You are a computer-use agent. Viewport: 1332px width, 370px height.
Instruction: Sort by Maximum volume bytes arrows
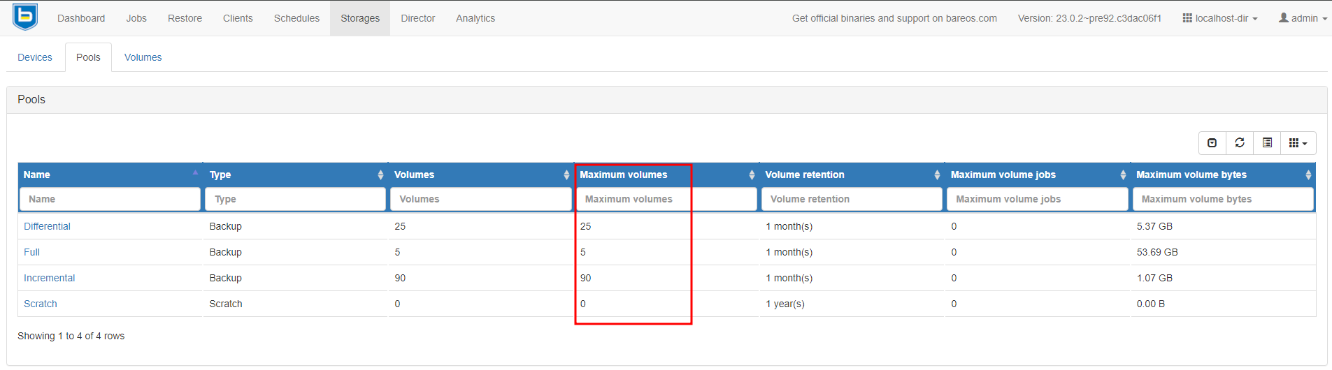tap(1308, 175)
